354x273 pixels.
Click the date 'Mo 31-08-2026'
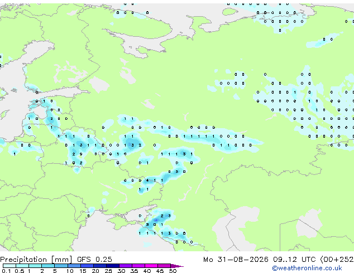pos(236,260)
